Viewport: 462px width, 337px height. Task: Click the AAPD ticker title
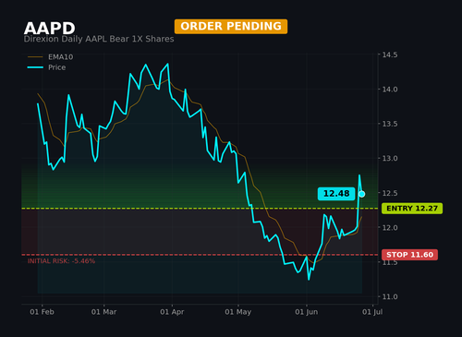point(50,29)
